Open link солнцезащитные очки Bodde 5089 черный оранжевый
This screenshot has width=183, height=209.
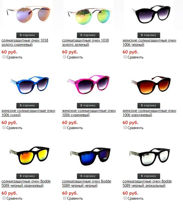point(26,183)
